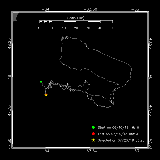Click the gray land area in the map corner
Screen dimensions: 160x160
[x=15, y=17]
